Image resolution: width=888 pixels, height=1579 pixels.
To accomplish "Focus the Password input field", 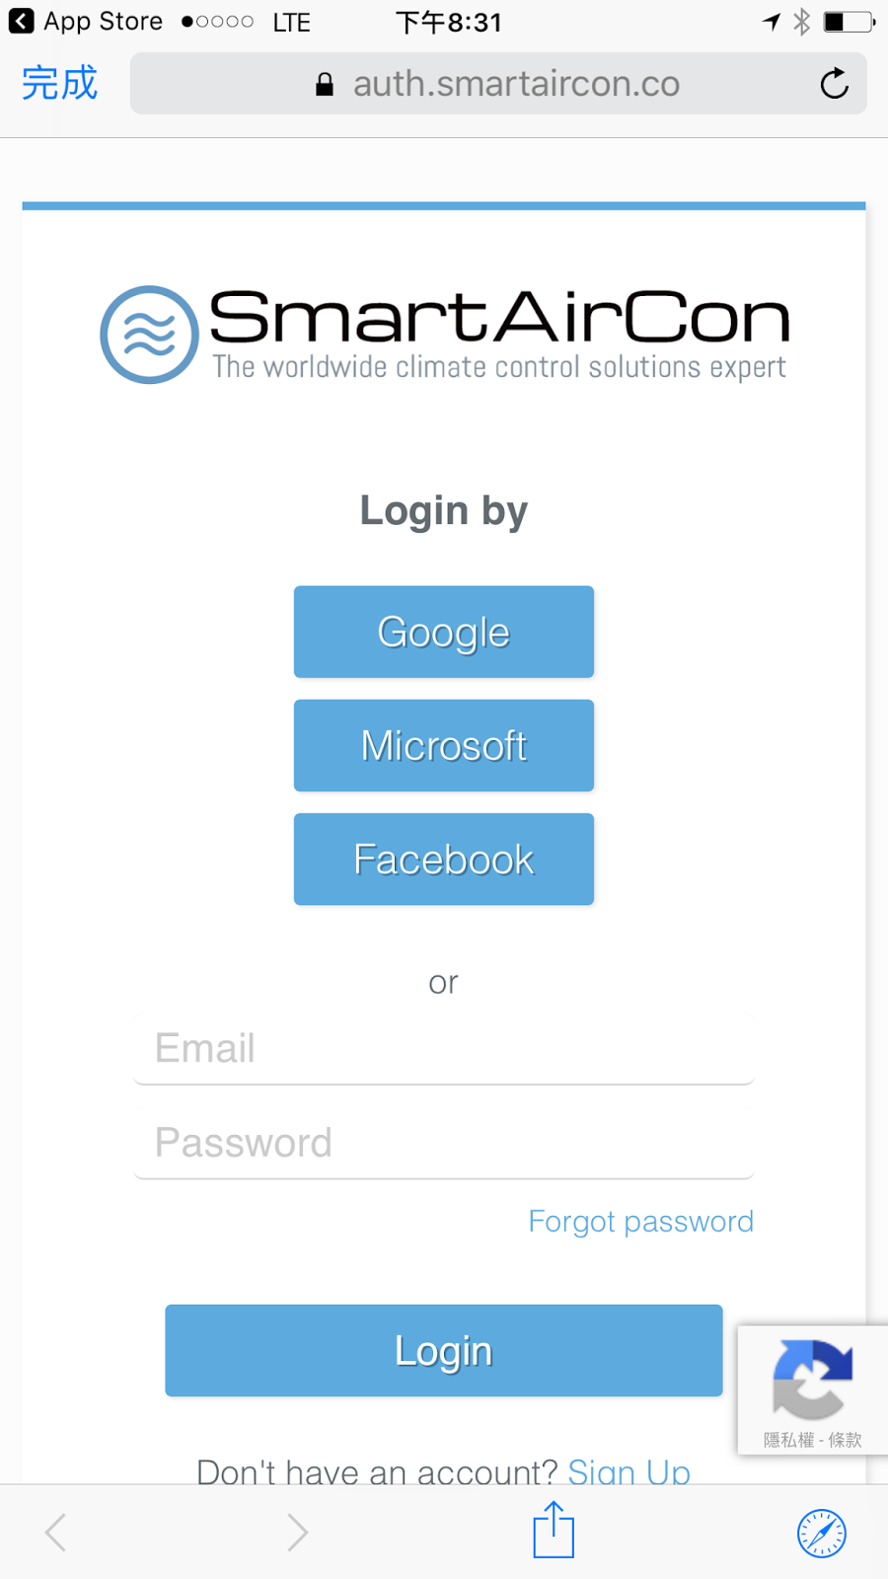I will [444, 1143].
